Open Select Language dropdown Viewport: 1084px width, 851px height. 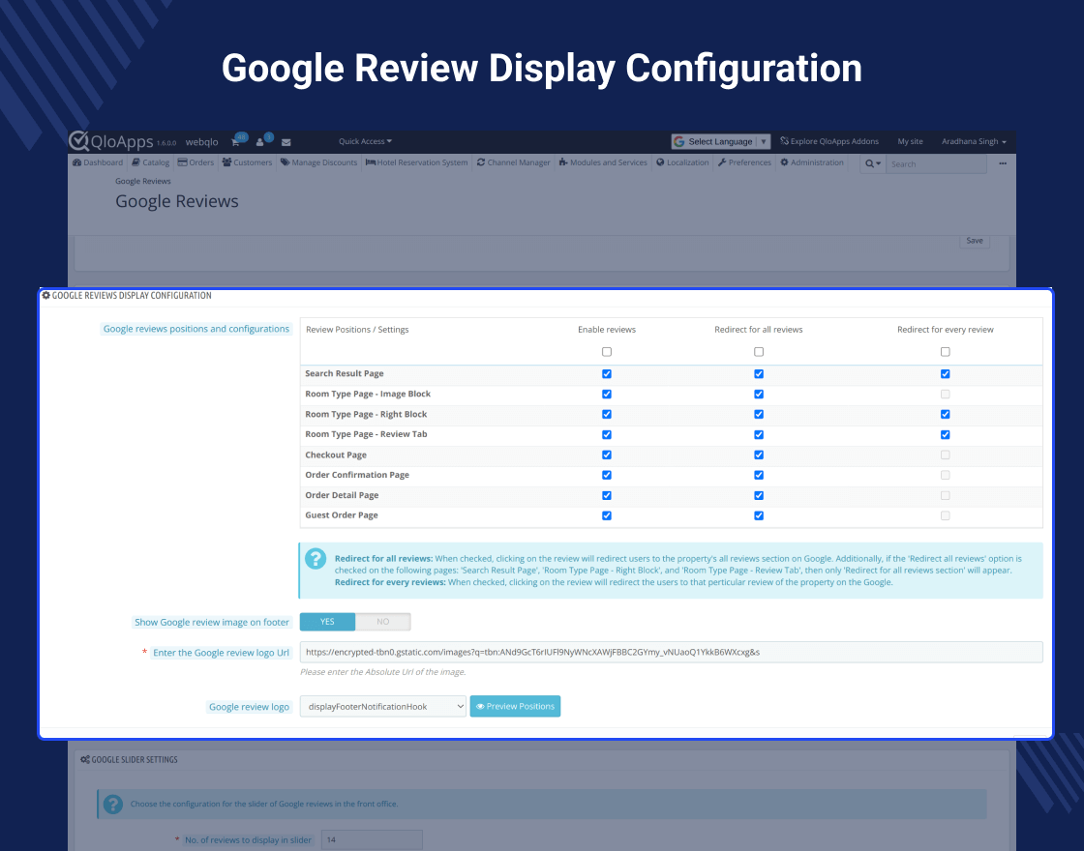click(720, 141)
